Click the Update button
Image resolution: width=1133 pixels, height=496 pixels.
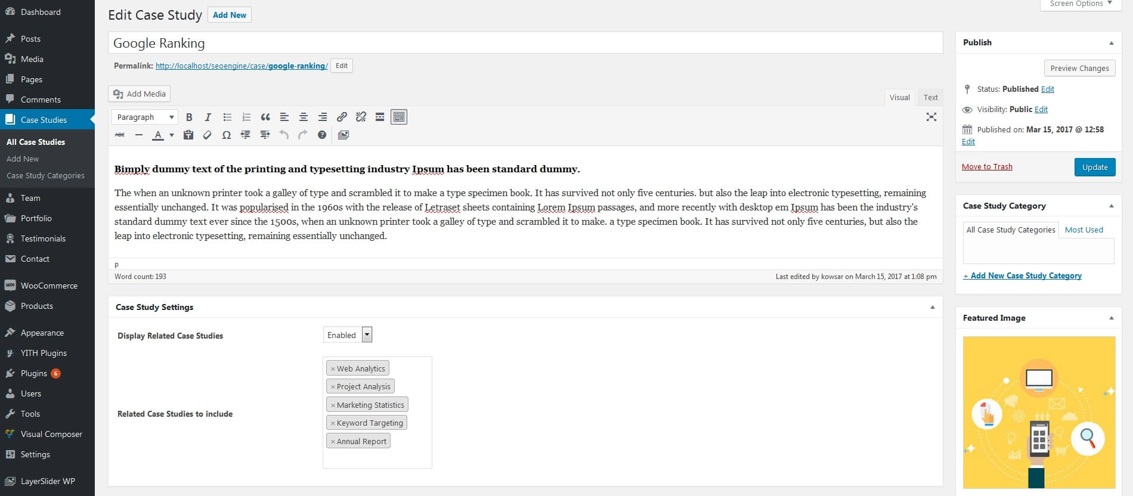coord(1095,167)
